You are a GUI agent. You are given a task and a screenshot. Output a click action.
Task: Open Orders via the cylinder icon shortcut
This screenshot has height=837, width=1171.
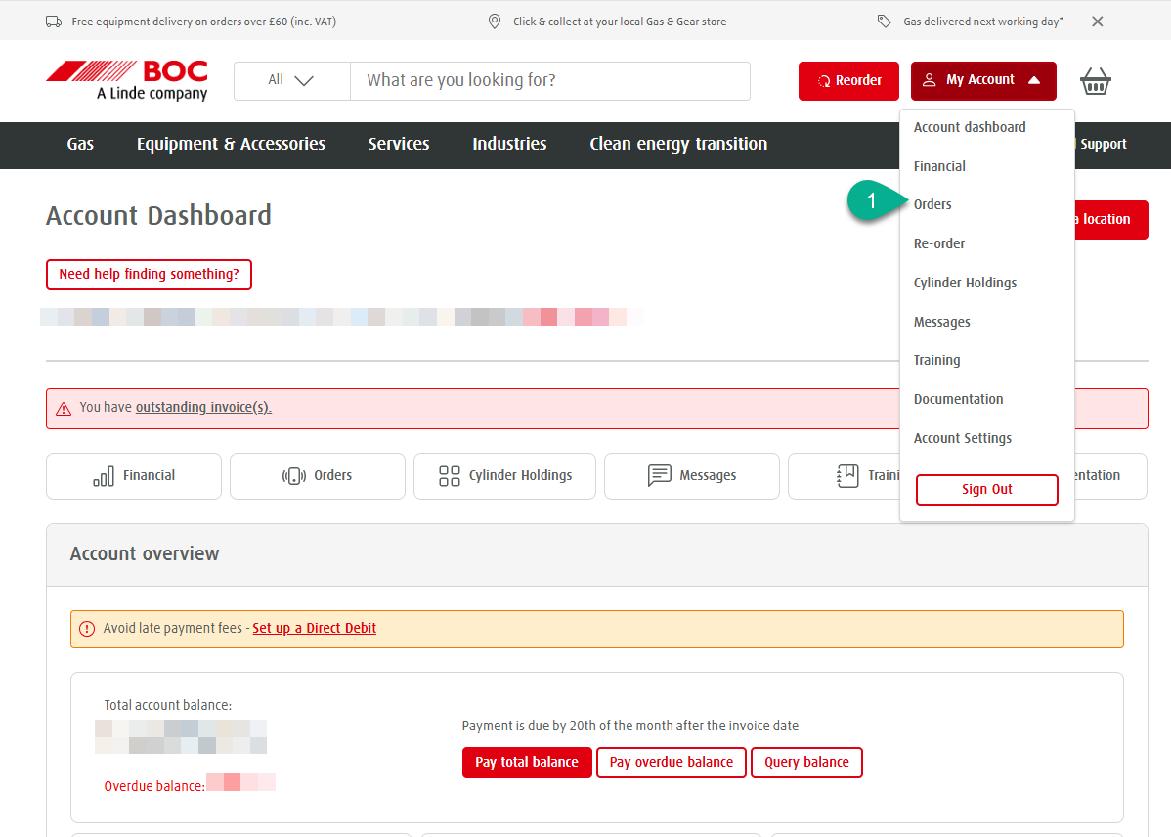[317, 475]
